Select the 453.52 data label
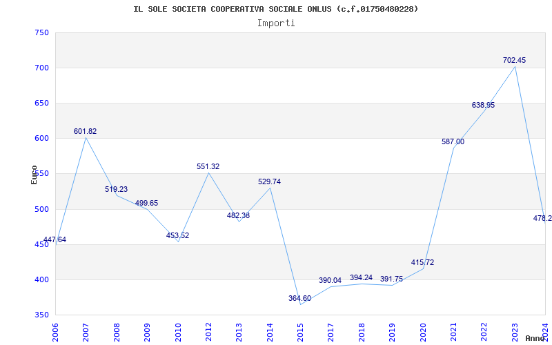This screenshot has height=345, width=552. [x=177, y=235]
